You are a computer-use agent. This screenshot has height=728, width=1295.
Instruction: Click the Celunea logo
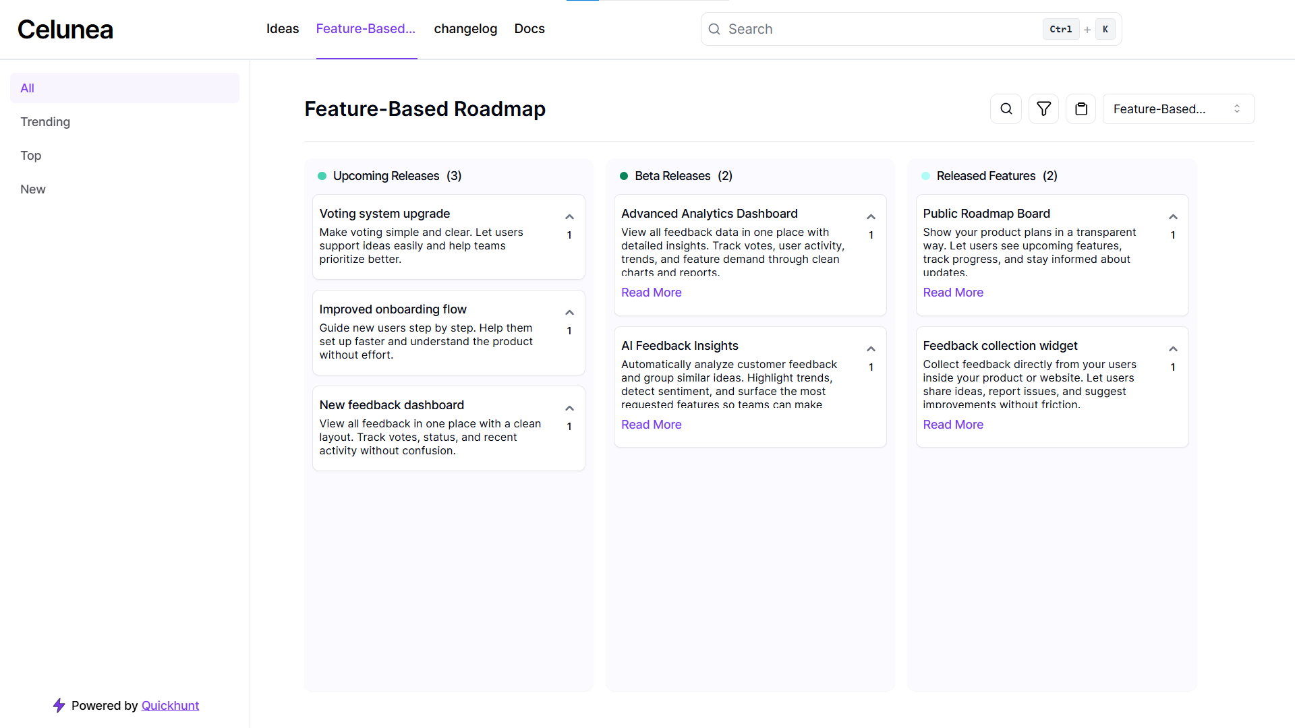point(65,29)
